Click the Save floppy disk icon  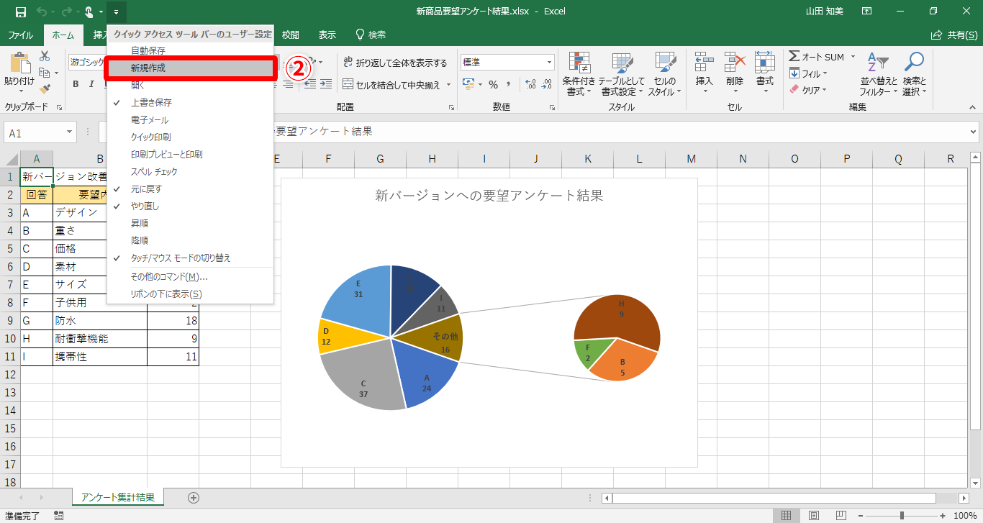click(20, 12)
